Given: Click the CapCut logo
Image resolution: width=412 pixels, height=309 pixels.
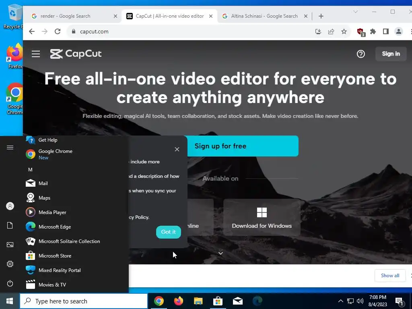Looking at the screenshot, I should pos(76,54).
